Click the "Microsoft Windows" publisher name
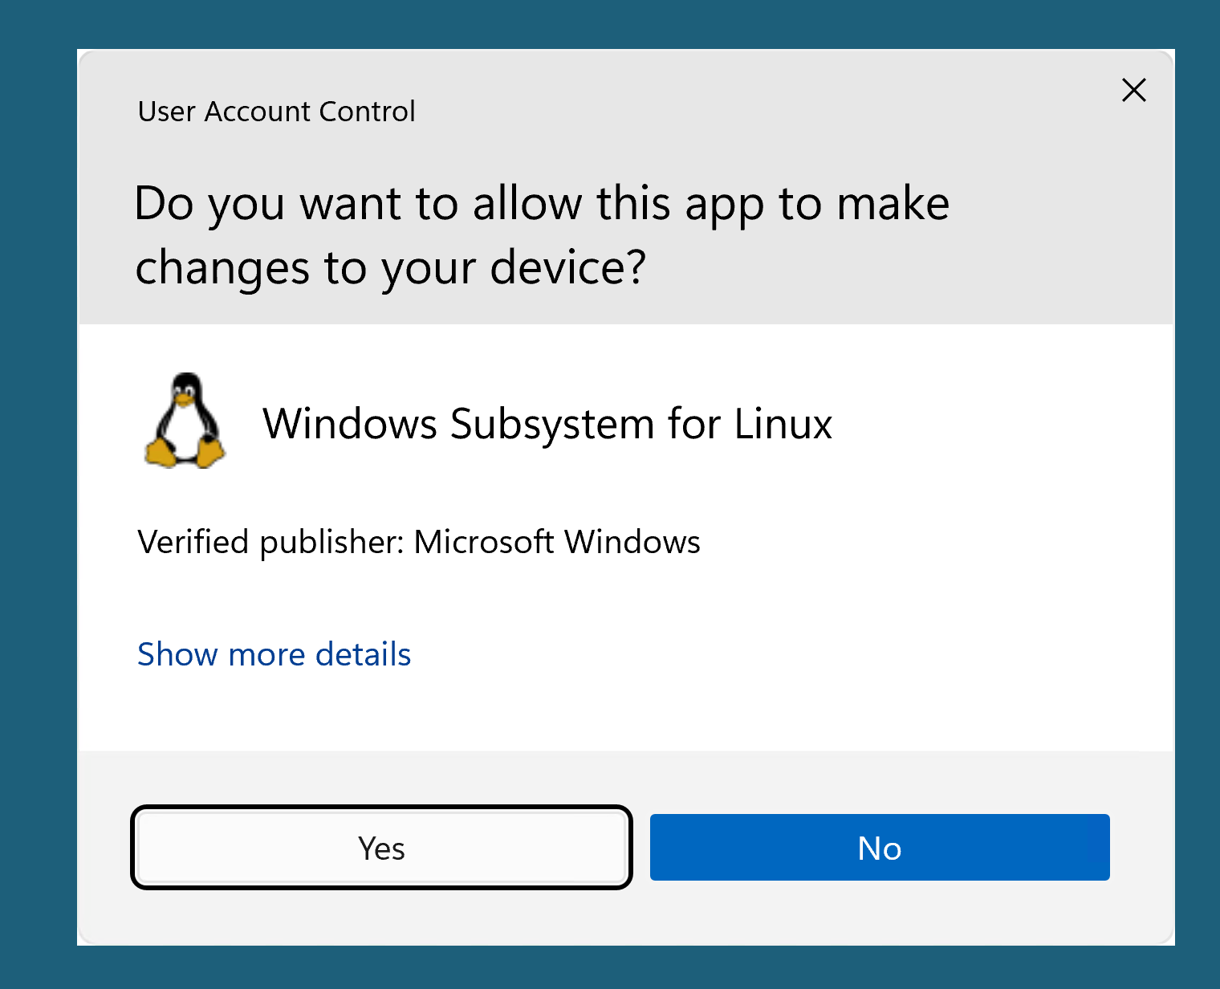Screen dimensions: 1220x989 pyautogui.click(x=556, y=543)
